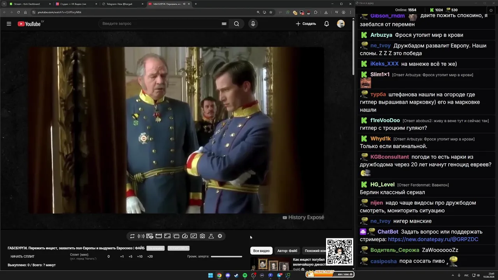Screen dimensions: 498x280
Task: Click the eye-card icon in player toolbar
Action: pos(150,236)
